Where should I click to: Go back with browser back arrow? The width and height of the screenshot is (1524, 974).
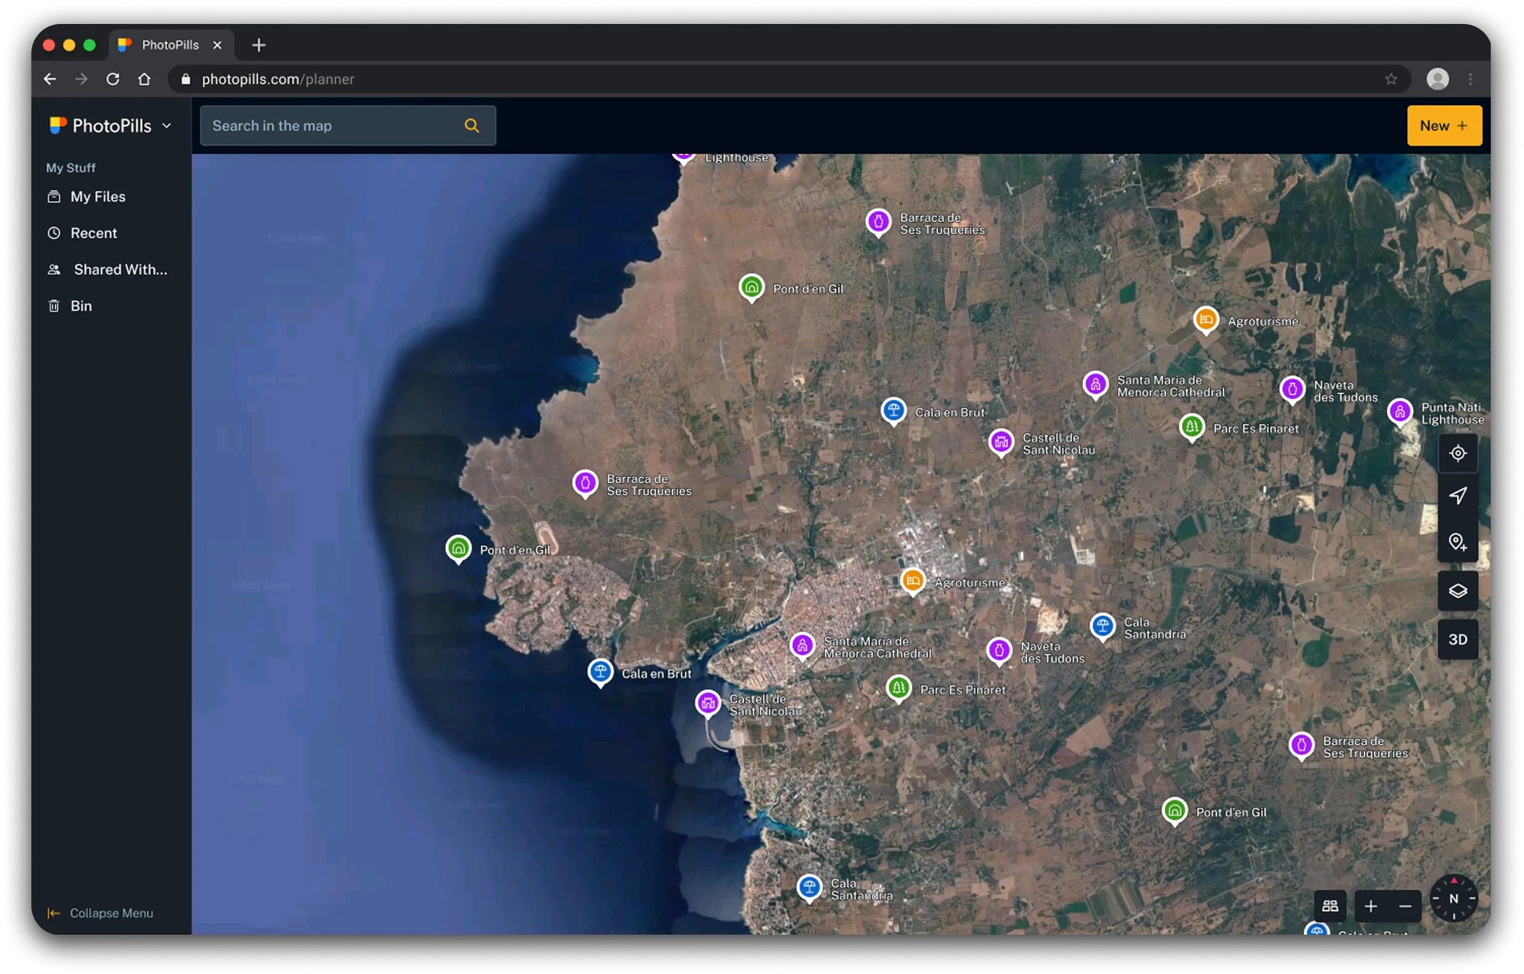tap(50, 79)
